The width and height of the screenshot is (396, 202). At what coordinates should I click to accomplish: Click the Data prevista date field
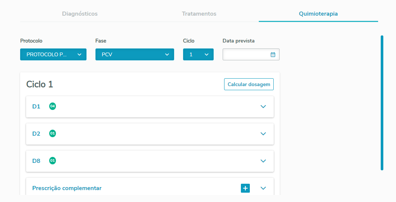246,54
